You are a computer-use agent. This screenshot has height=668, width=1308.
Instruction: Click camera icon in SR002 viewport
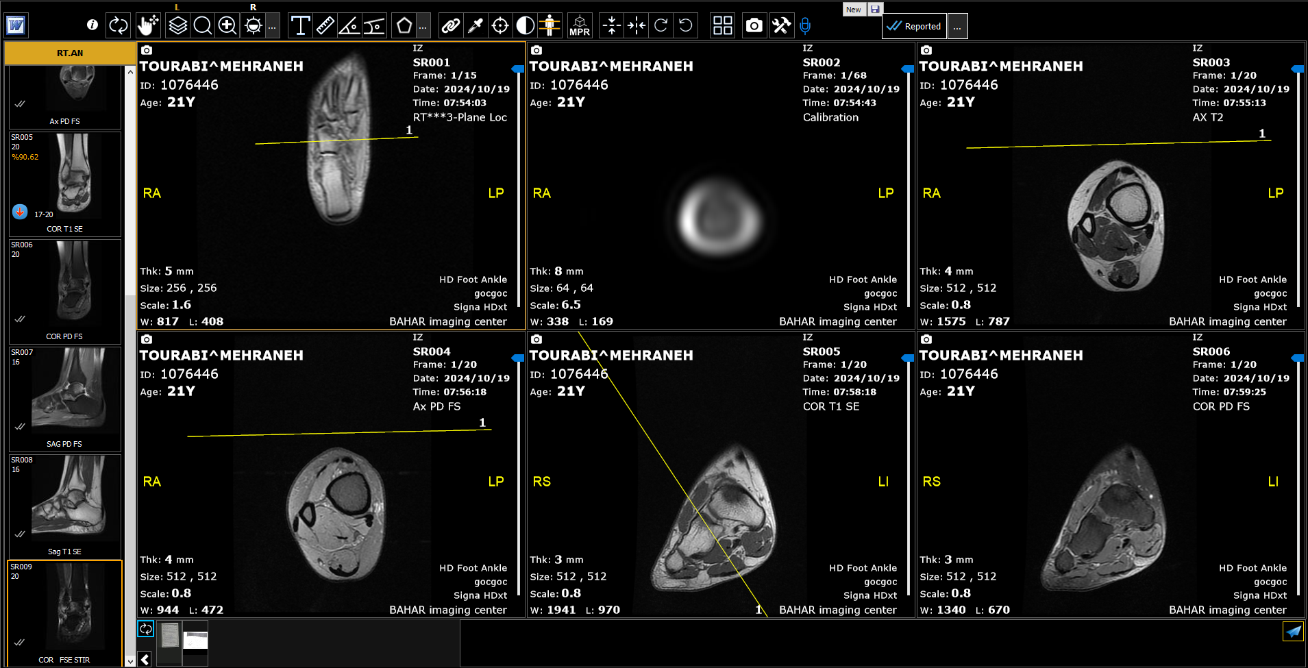[536, 50]
